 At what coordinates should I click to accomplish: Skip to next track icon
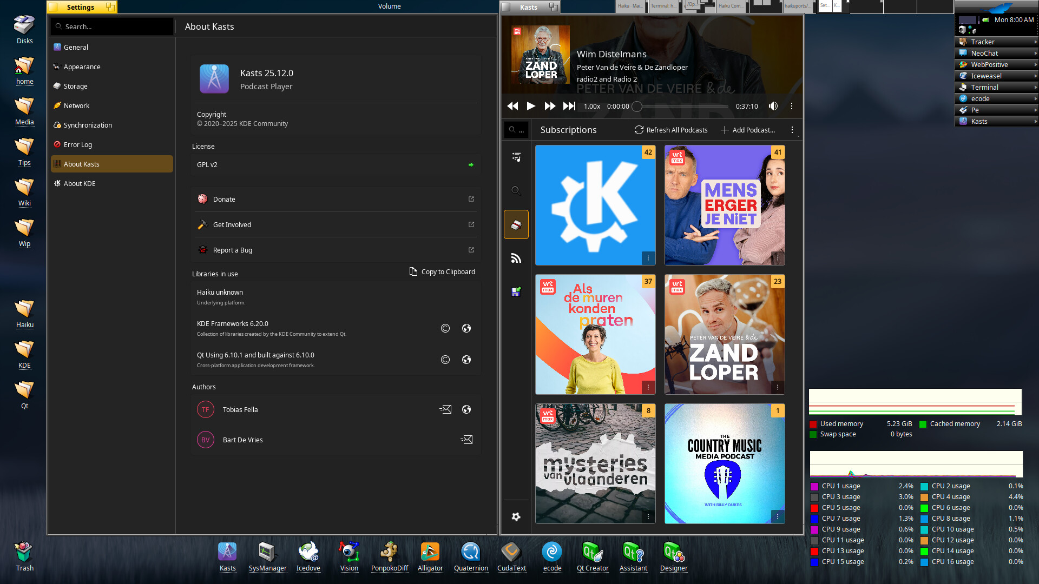coord(569,106)
